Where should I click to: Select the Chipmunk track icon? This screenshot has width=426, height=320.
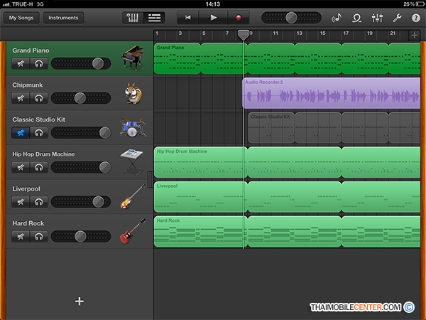(x=132, y=92)
